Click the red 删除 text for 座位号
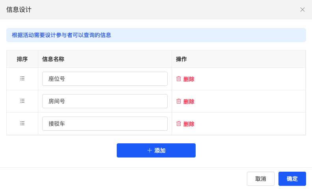 pyautogui.click(x=189, y=79)
